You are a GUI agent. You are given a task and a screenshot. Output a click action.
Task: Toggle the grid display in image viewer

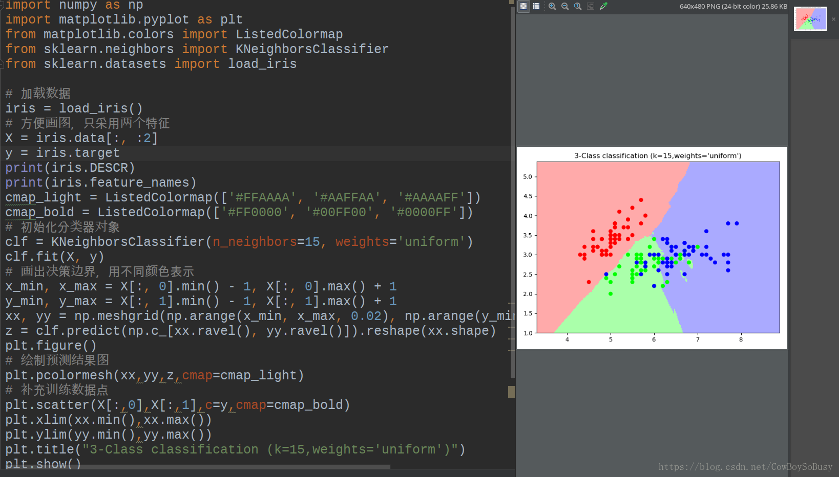536,6
